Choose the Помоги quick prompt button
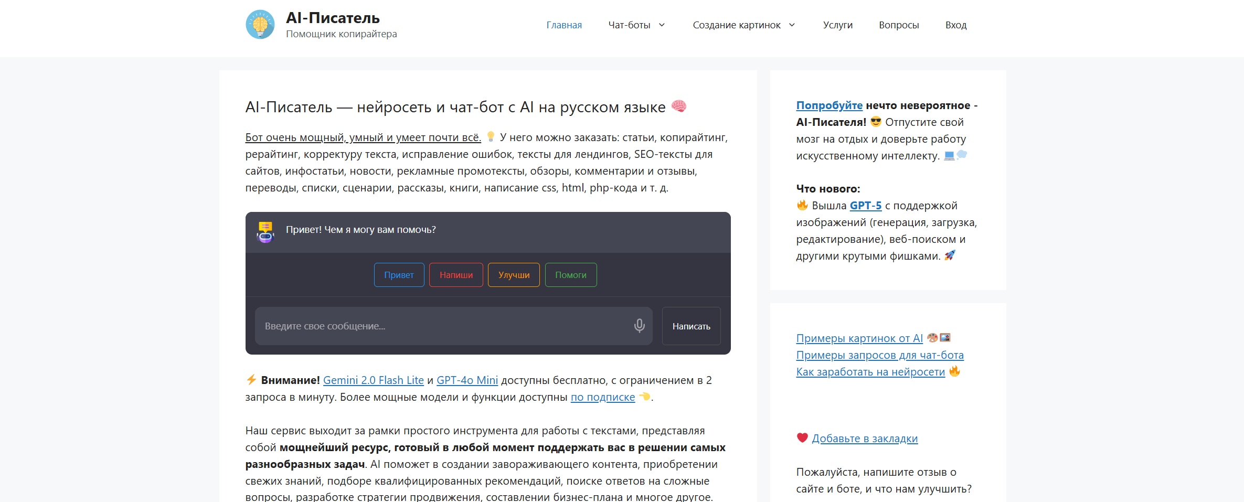The height and width of the screenshot is (502, 1244). [571, 275]
